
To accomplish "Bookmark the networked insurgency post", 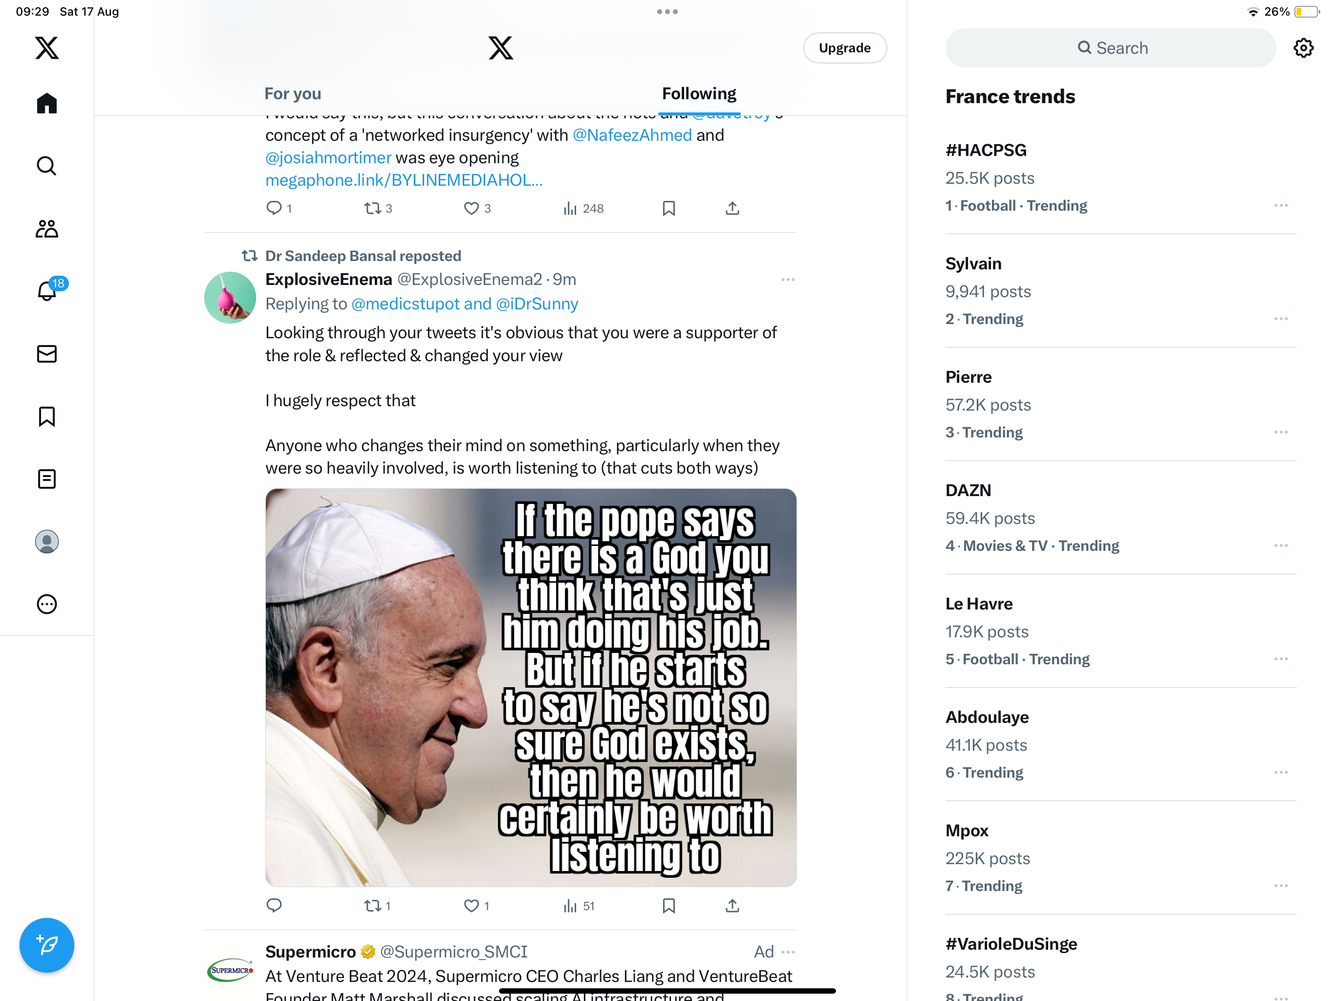I will coord(668,208).
